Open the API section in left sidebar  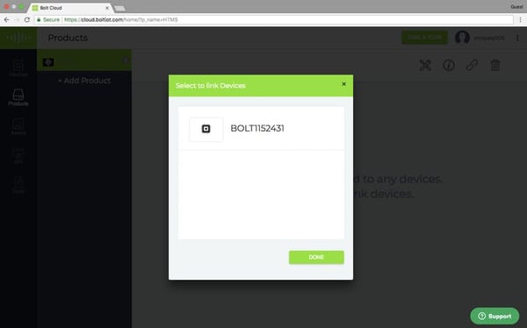click(x=18, y=156)
